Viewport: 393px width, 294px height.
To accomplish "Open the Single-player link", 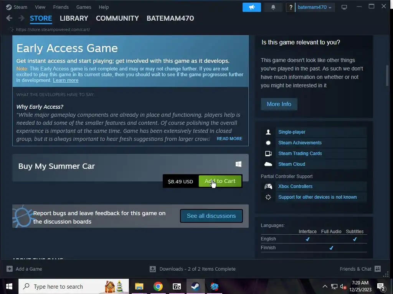I will 292,132.
